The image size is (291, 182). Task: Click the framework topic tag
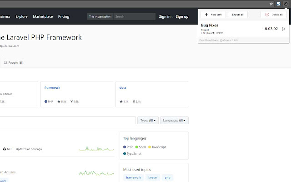pos(134,177)
